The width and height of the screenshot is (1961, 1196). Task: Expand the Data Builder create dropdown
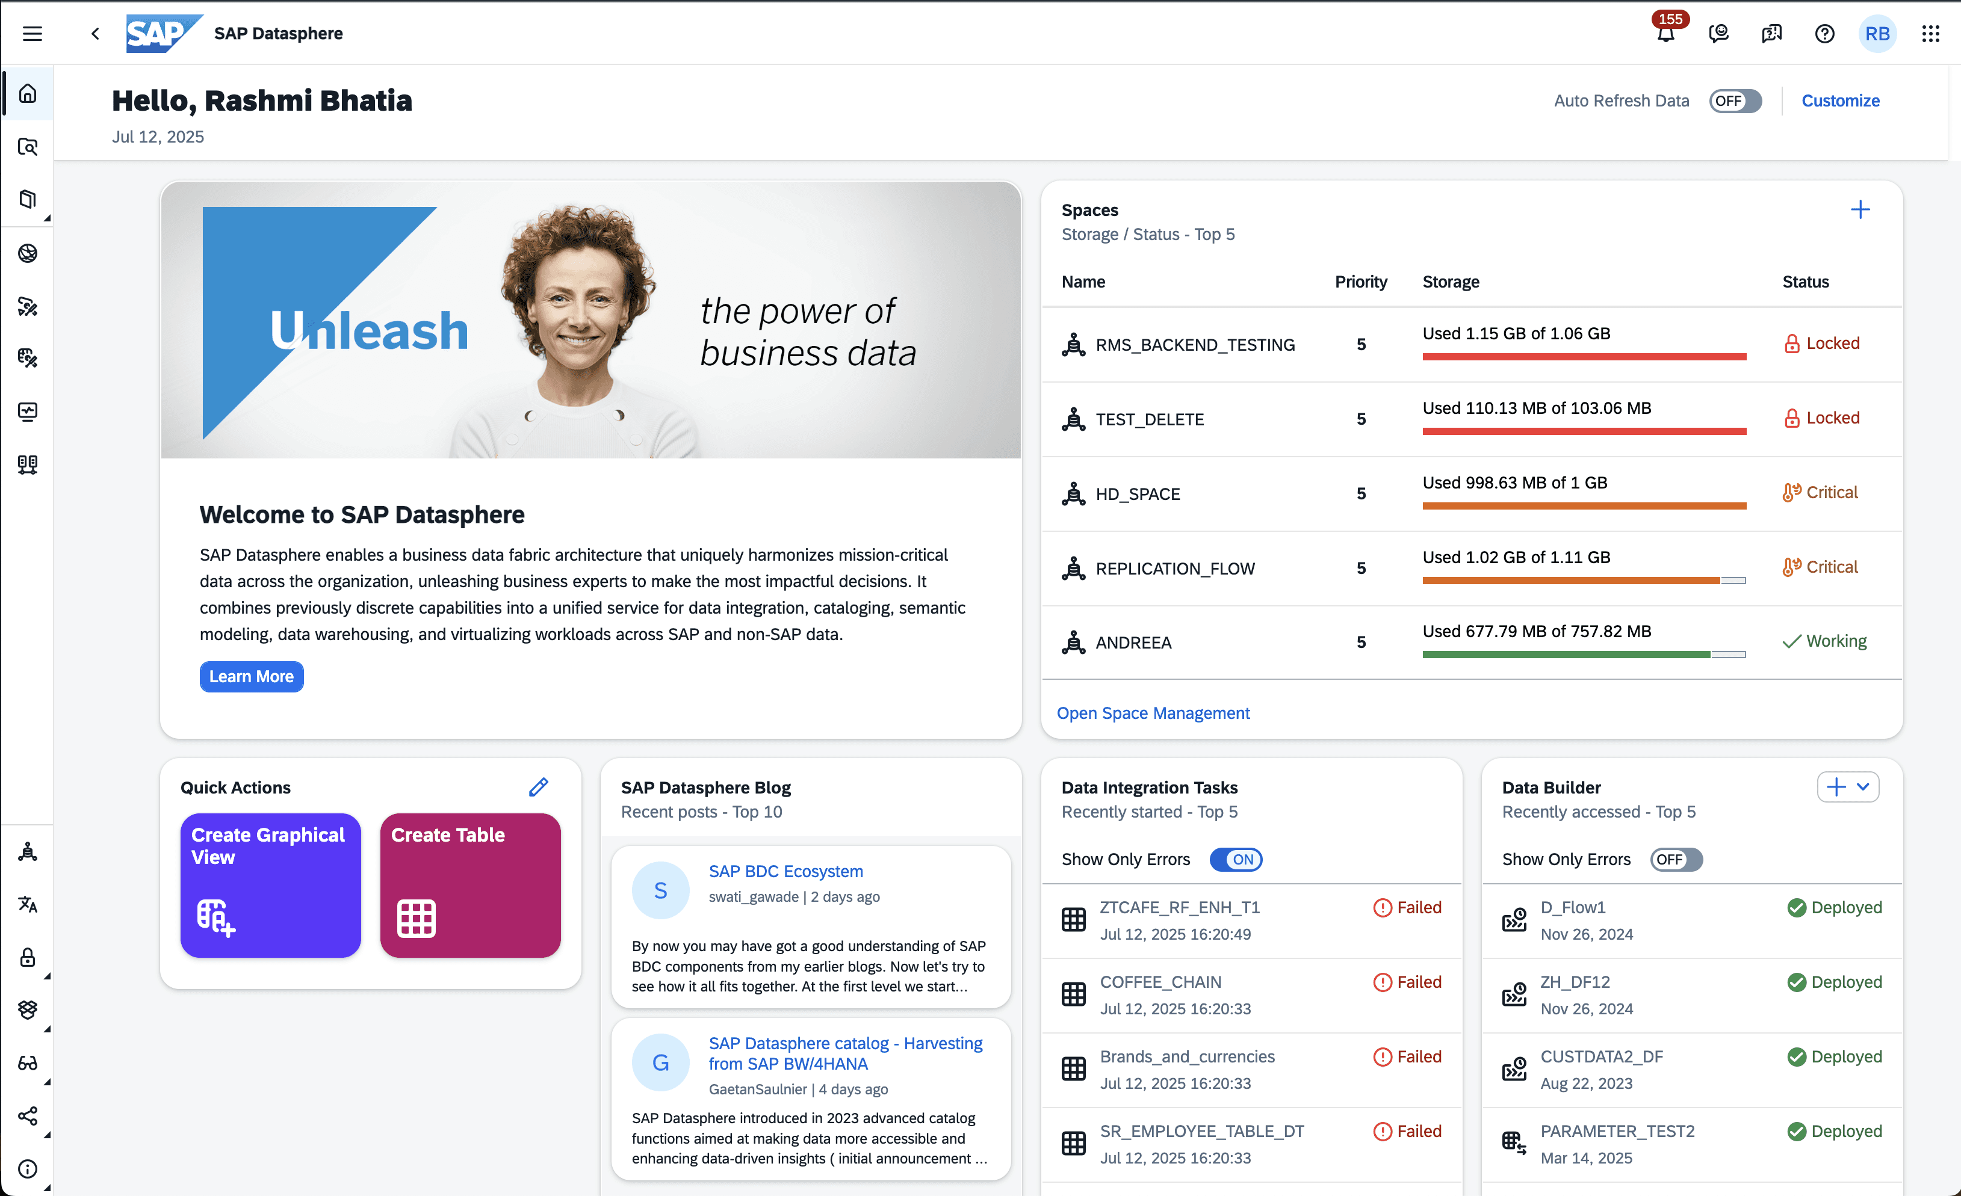[1862, 788]
